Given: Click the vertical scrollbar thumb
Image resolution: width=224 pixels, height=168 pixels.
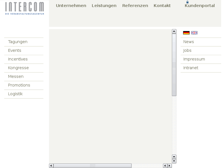Looking at the screenshot, I should pyautogui.click(x=174, y=65).
